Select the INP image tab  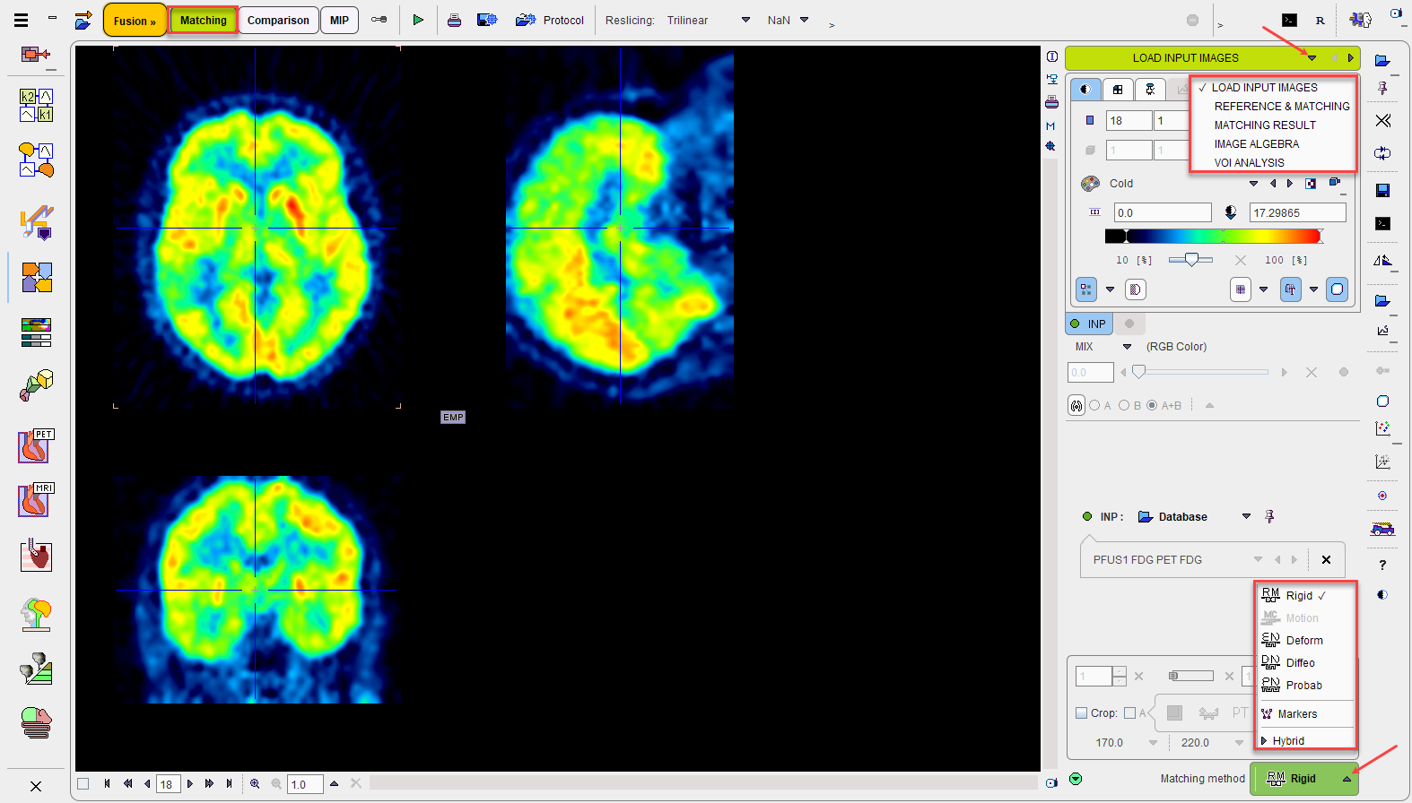point(1089,324)
